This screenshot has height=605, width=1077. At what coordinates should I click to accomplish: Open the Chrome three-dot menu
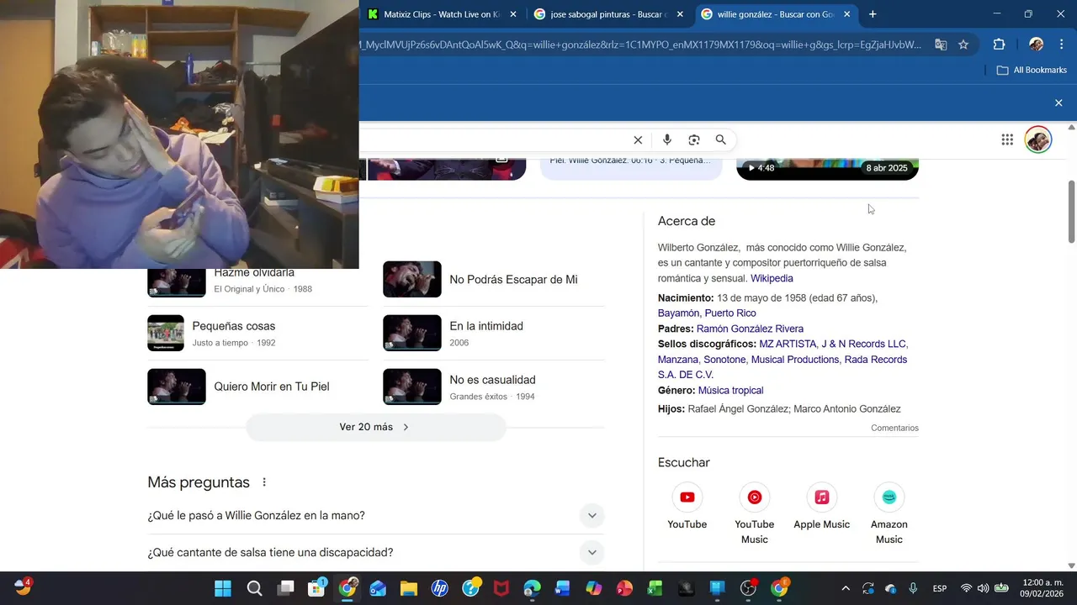(1060, 45)
